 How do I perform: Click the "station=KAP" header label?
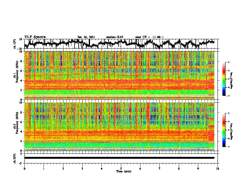pyautogui.click(x=115, y=37)
